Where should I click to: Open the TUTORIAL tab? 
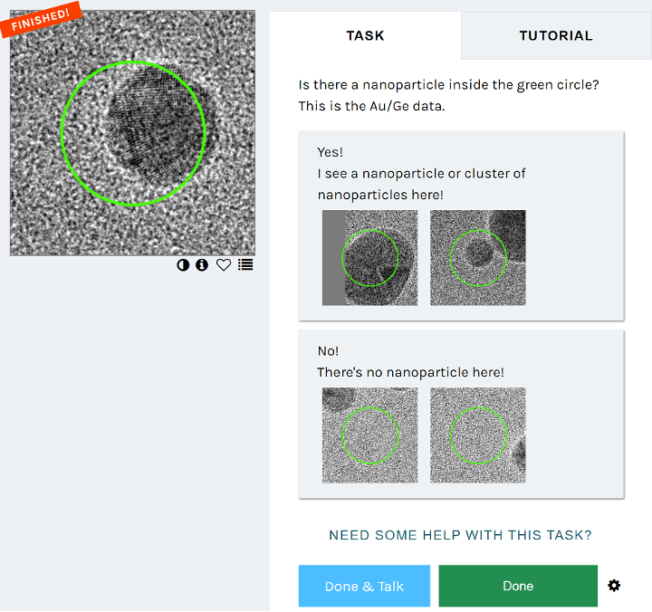(556, 36)
